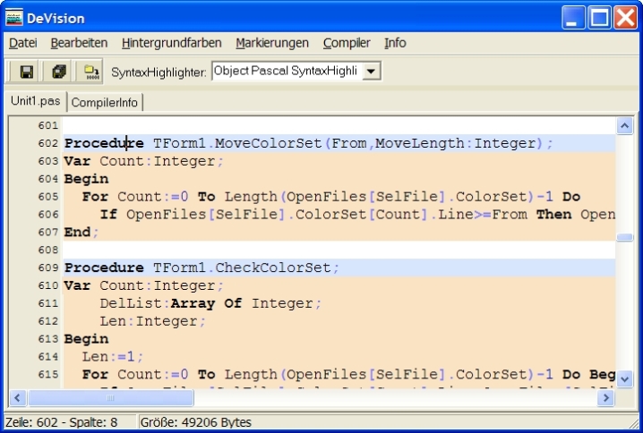Click the vertical scrollbar down arrow
This screenshot has width=643, height=433.
625,379
